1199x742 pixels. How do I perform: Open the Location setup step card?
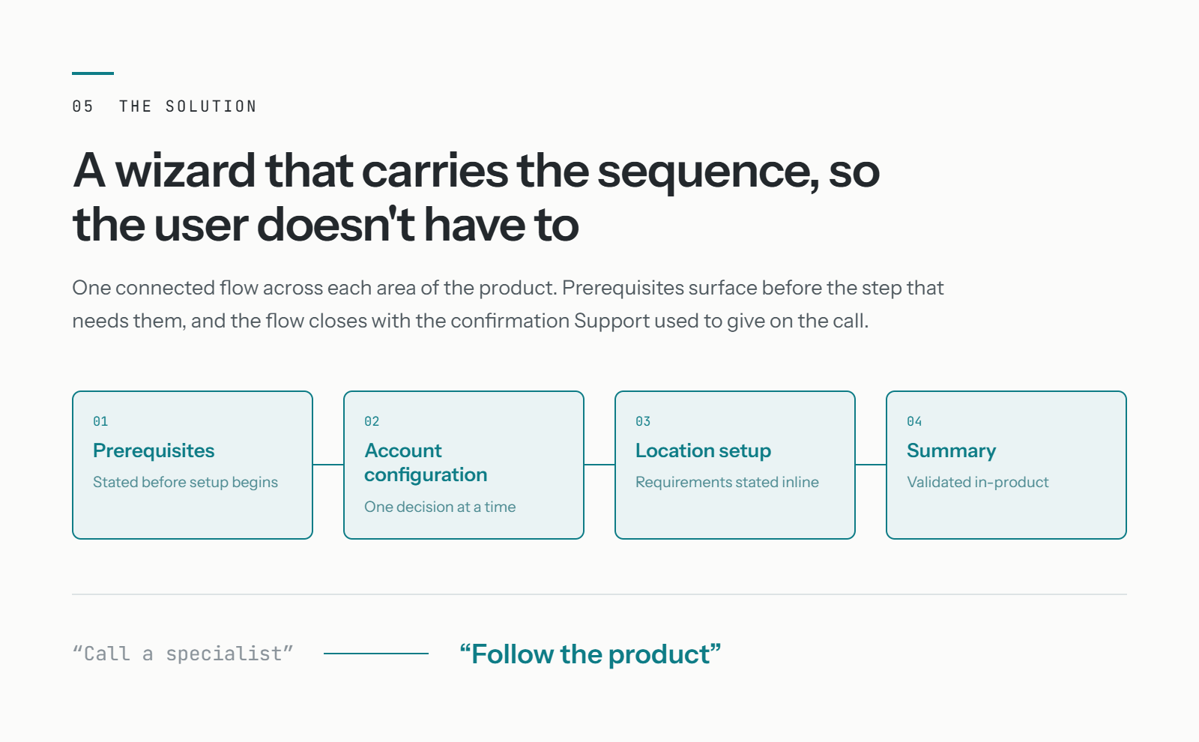click(735, 465)
